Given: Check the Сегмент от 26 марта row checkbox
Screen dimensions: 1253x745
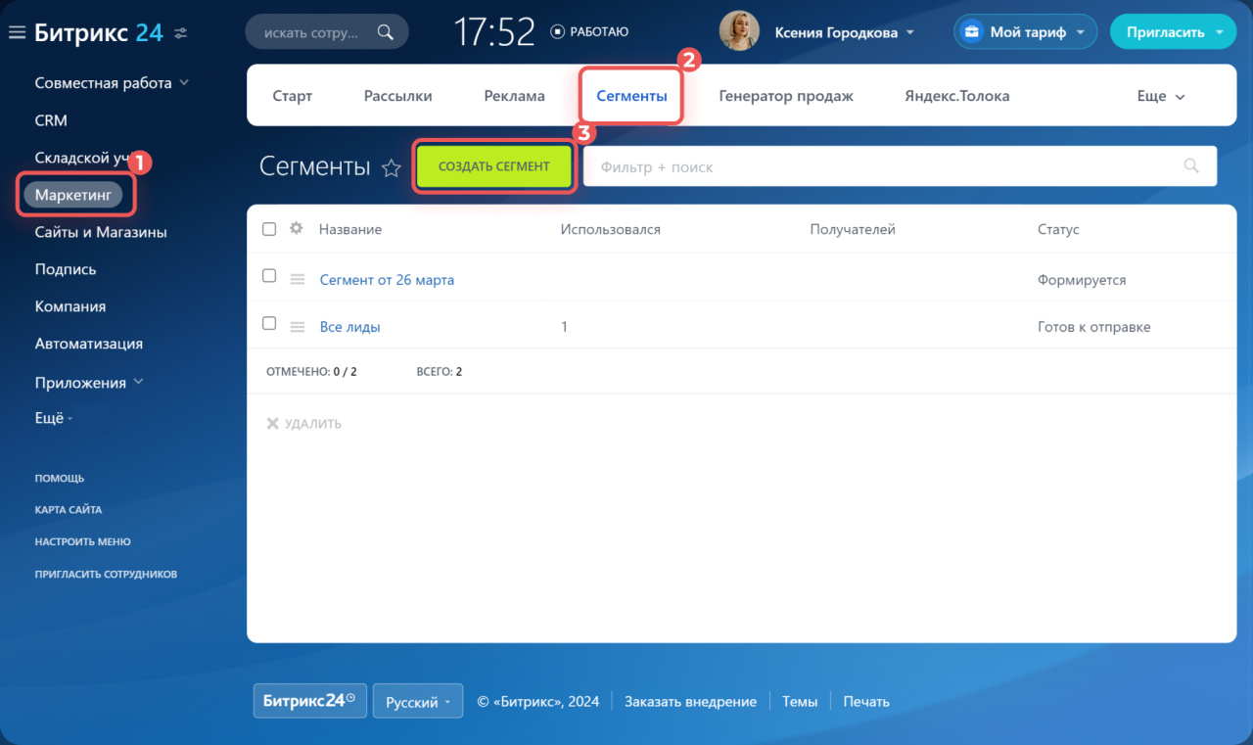Looking at the screenshot, I should (x=269, y=276).
